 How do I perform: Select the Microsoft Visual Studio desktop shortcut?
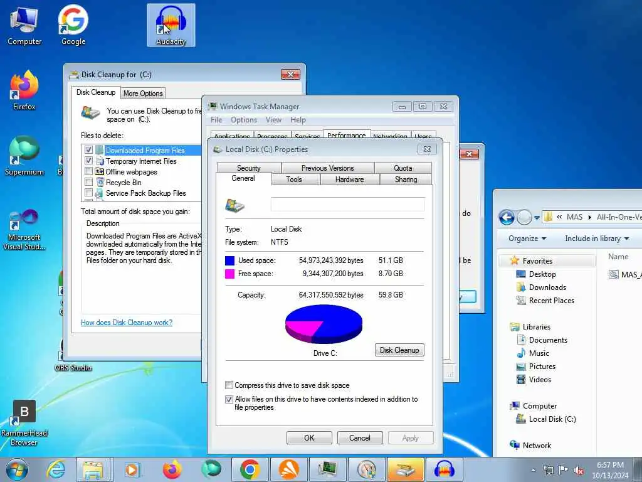[x=24, y=230]
